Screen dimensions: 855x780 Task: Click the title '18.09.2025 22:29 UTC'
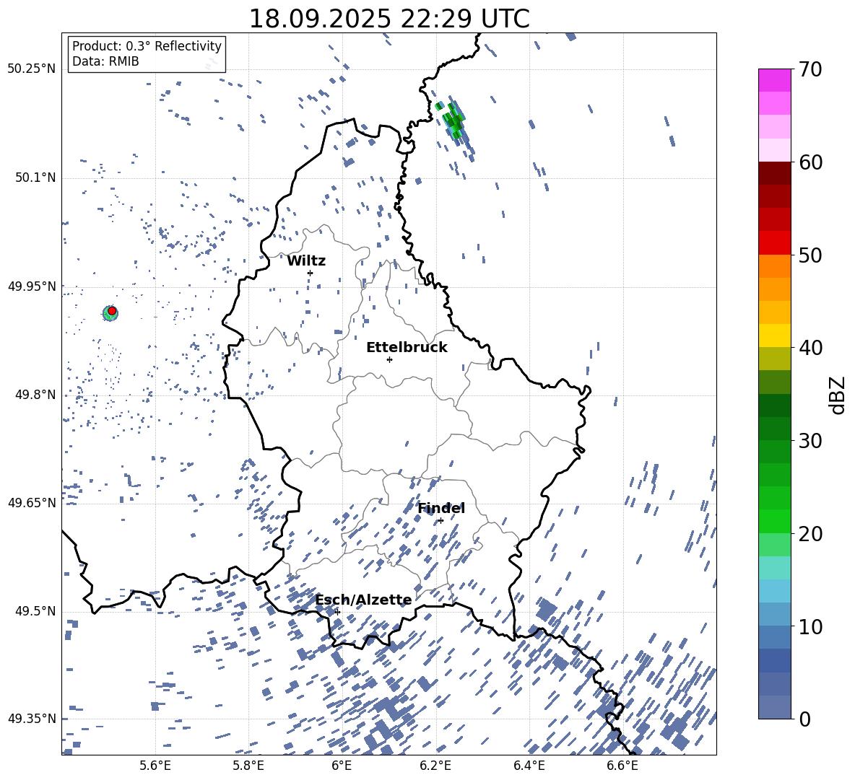389,19
